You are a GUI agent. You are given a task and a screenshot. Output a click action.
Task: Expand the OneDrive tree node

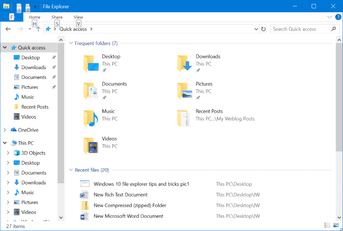(5, 130)
